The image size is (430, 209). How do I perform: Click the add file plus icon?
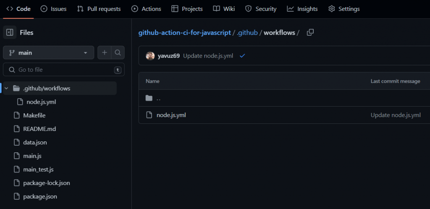tap(105, 52)
